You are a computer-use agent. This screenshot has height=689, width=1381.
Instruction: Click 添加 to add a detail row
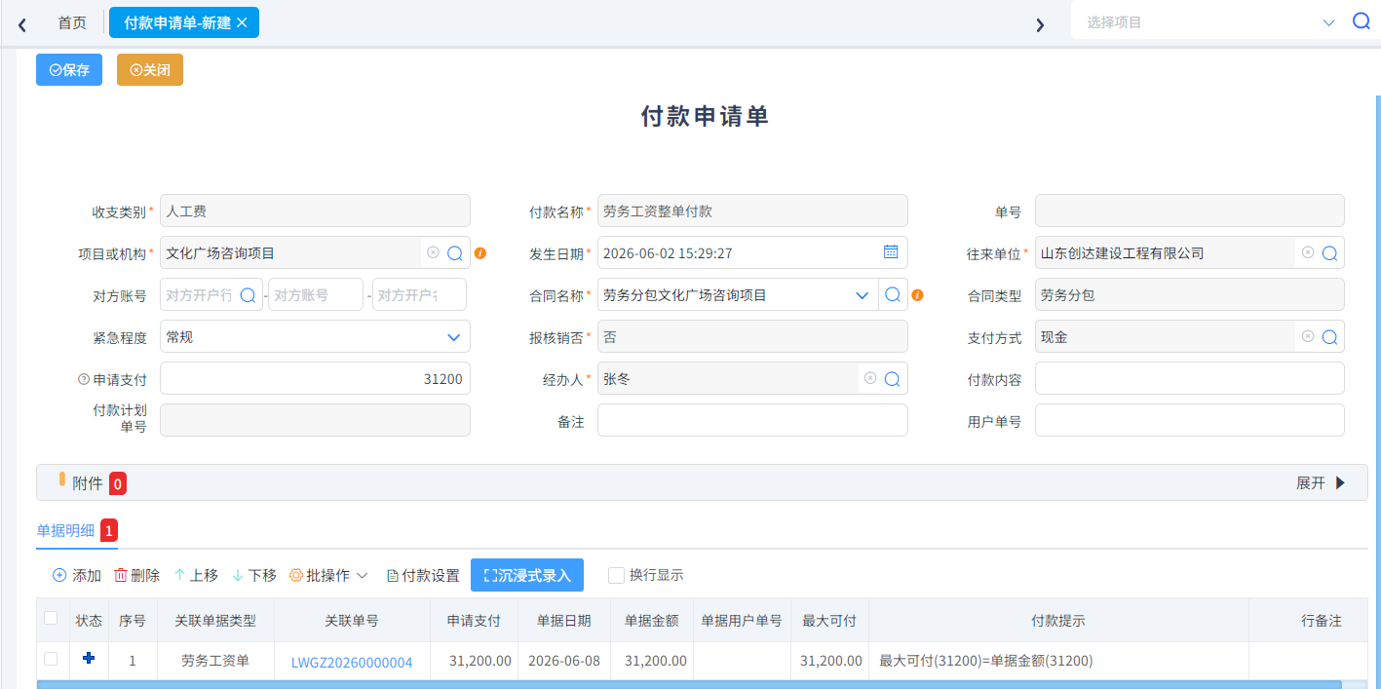click(76, 576)
